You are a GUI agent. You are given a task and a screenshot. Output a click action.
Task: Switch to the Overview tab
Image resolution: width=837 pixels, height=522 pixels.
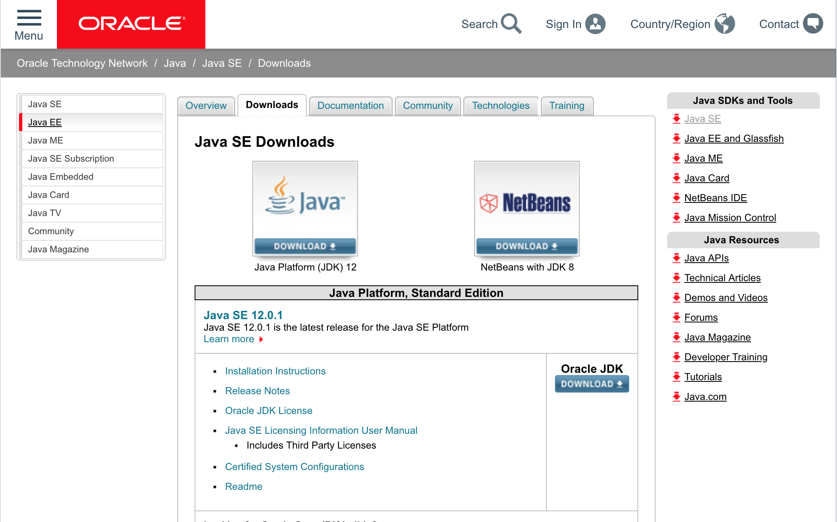[x=206, y=106]
